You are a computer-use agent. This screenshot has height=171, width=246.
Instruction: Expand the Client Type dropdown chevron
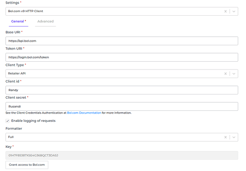[234, 74]
